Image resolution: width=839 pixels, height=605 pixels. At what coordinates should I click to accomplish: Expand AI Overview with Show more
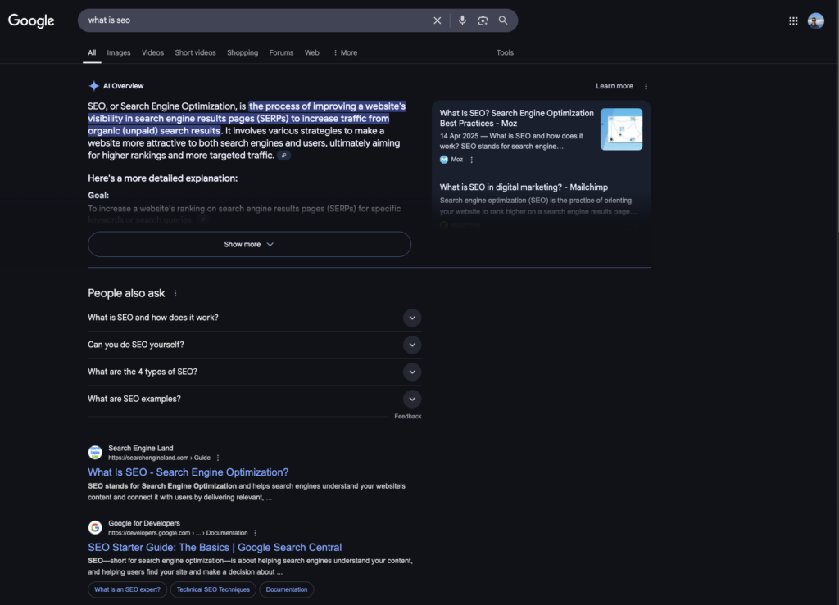[249, 244]
